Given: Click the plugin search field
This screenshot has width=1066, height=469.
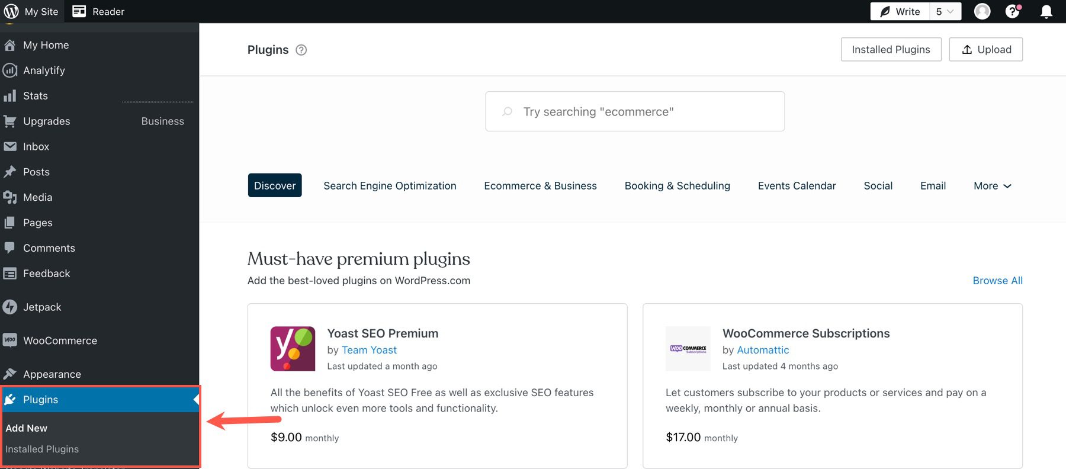Looking at the screenshot, I should [x=634, y=111].
